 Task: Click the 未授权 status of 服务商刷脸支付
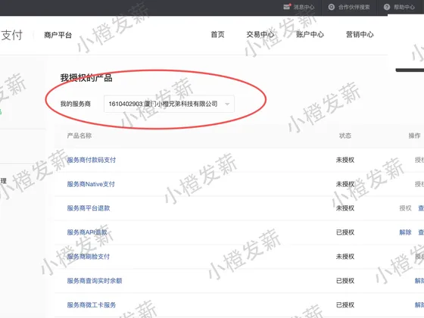click(345, 257)
